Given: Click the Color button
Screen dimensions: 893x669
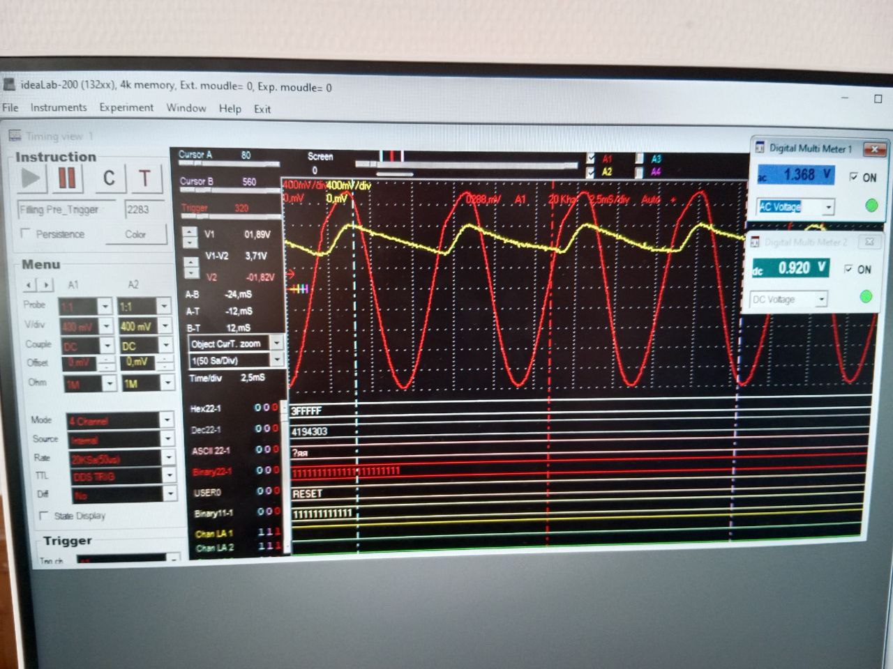Looking at the screenshot, I should coord(136,234).
